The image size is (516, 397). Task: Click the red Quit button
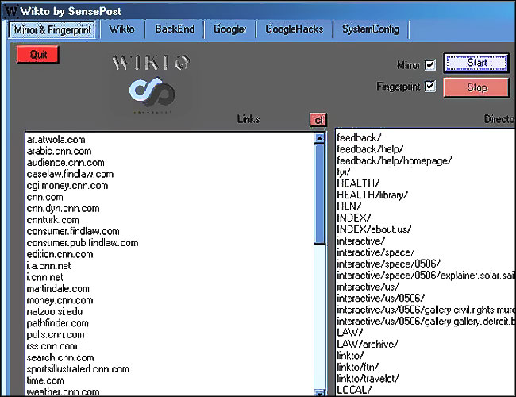tap(38, 54)
